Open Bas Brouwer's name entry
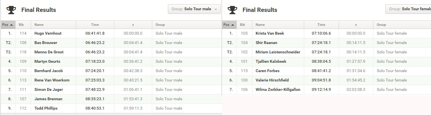Image resolution: width=431 pixels, height=115 pixels. pyautogui.click(x=46, y=43)
